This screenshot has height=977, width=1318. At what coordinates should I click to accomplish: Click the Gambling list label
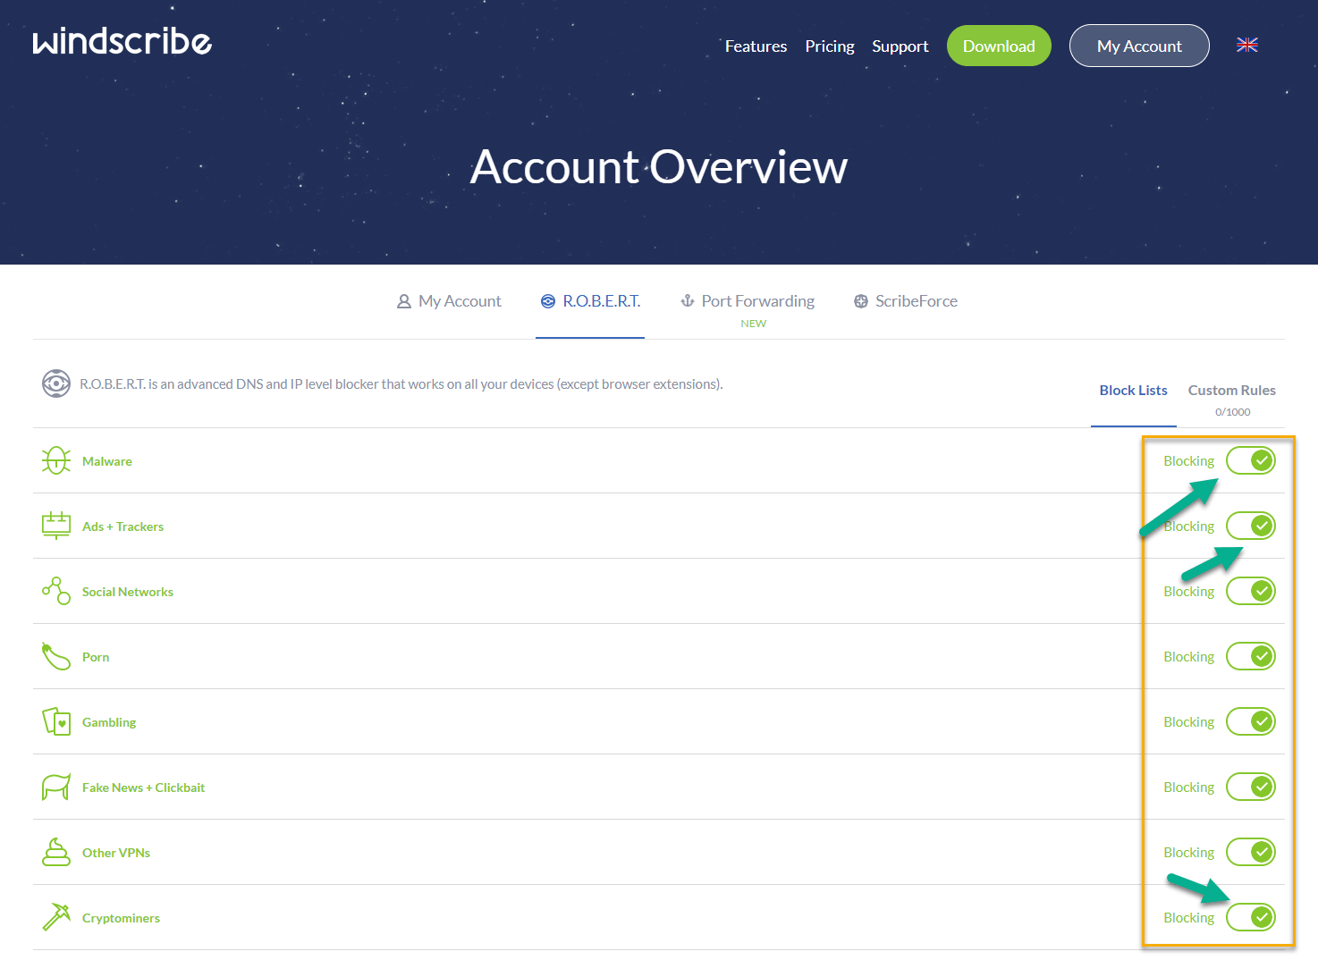(x=109, y=722)
